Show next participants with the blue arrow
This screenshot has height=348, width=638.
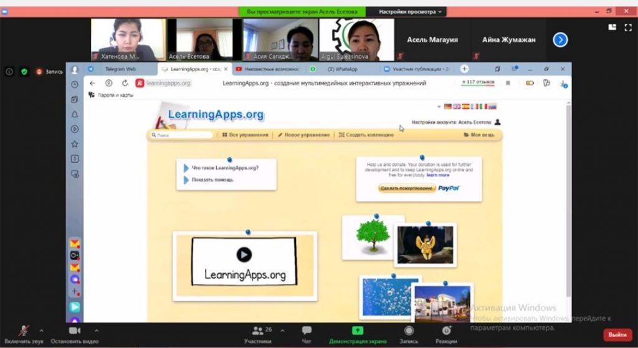pos(560,39)
